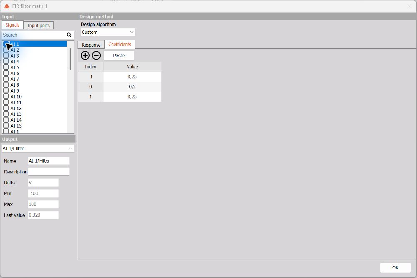This screenshot has height=278, width=417.
Task: Select index 0 cell in coefficients table
Action: [x=90, y=87]
